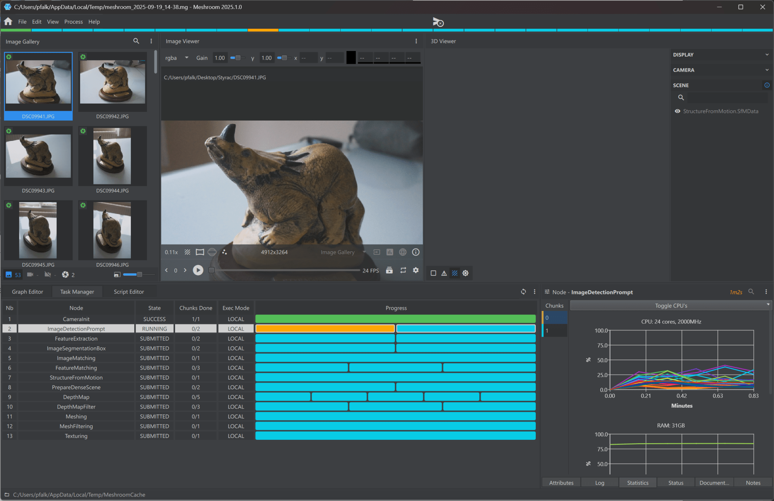Show feature points in Image Viewer
The width and height of the screenshot is (774, 501).
(225, 252)
